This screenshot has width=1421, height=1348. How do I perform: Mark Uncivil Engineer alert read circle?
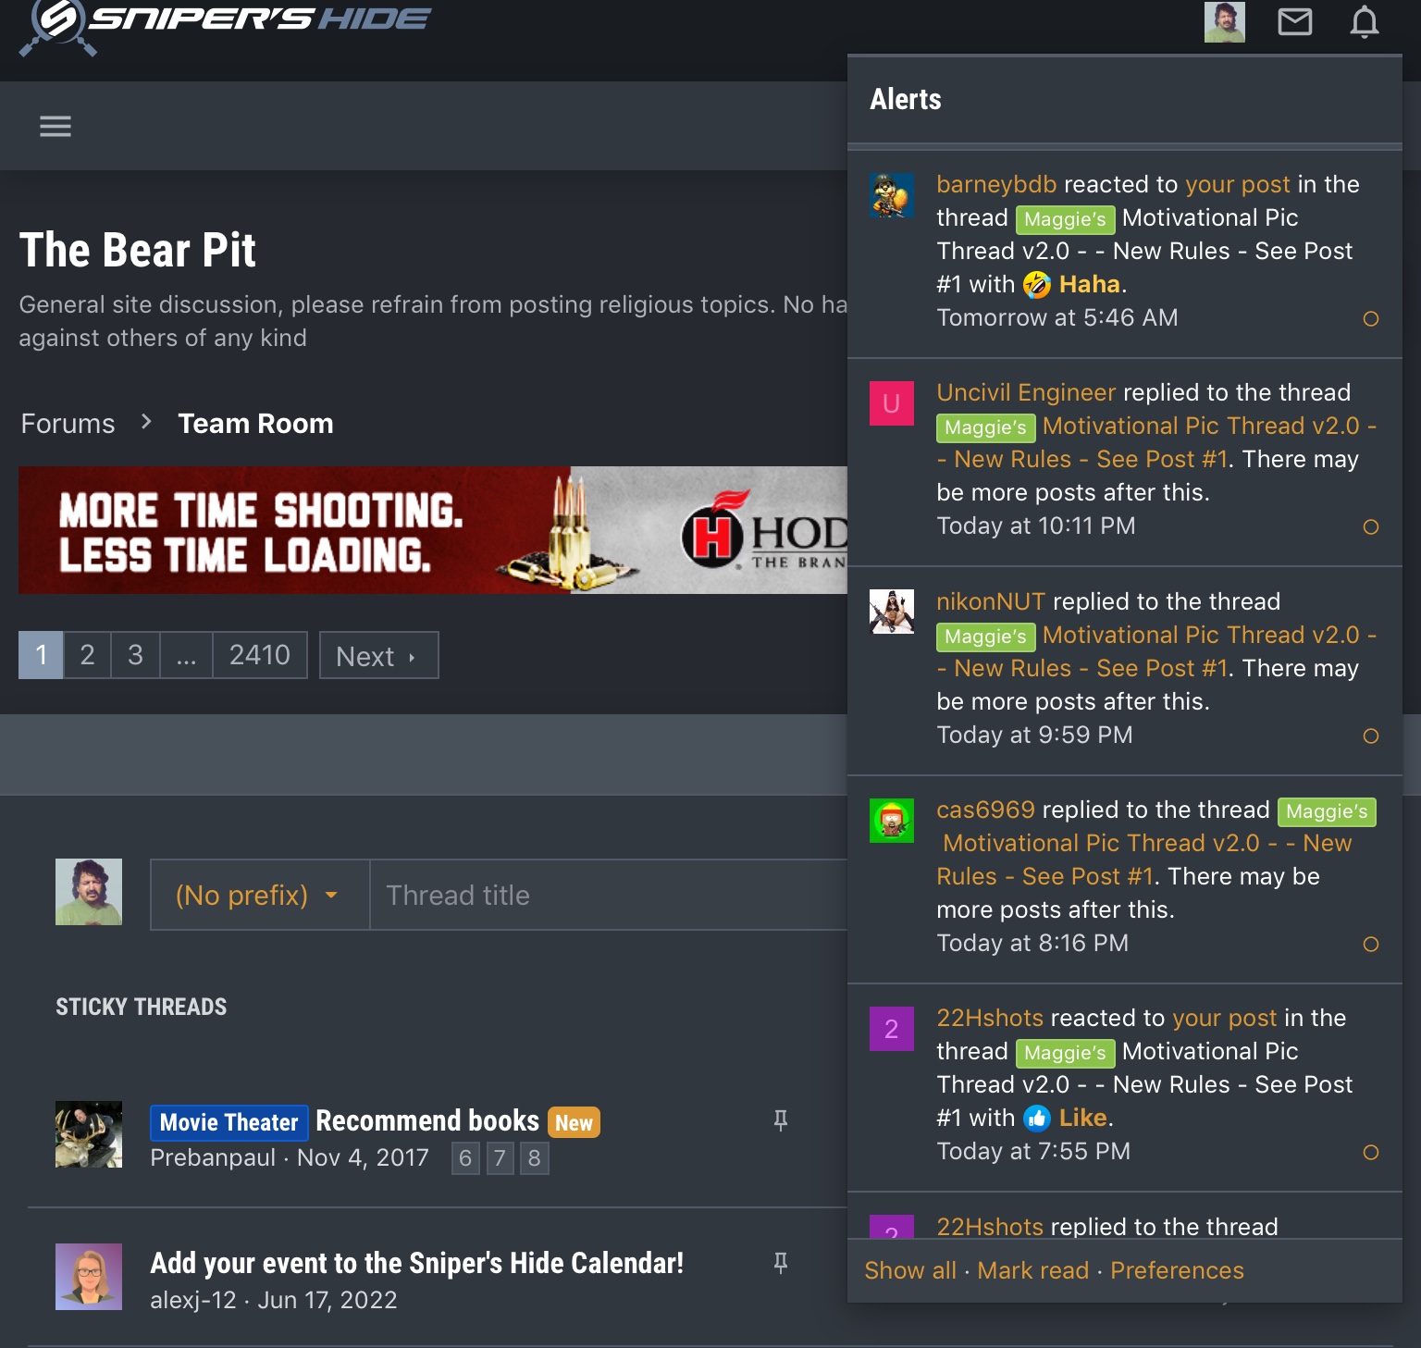(x=1371, y=526)
